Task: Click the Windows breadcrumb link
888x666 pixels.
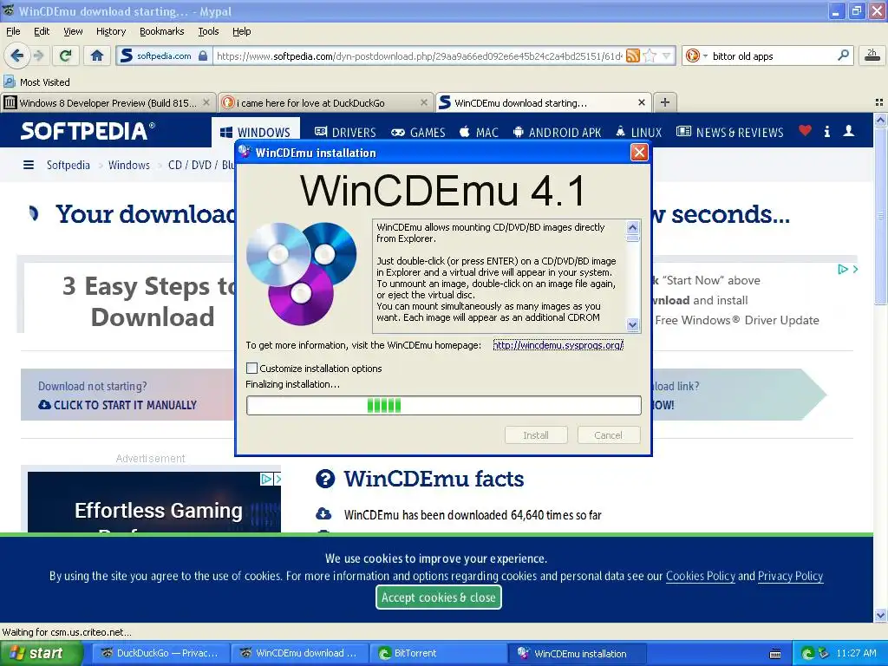Action: pyautogui.click(x=129, y=165)
